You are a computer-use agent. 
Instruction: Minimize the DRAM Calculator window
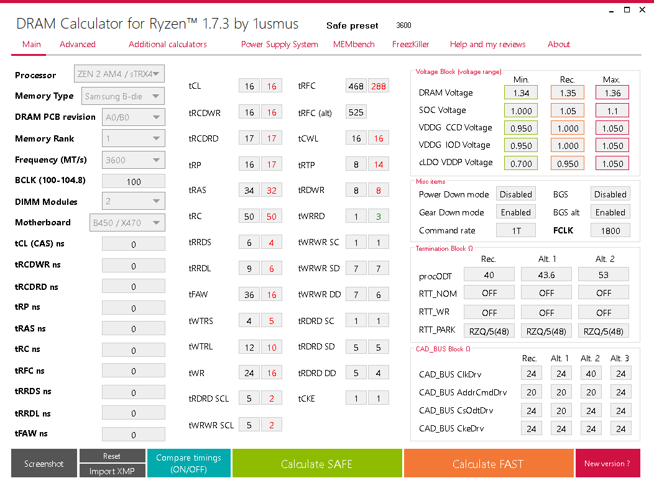coord(612,10)
